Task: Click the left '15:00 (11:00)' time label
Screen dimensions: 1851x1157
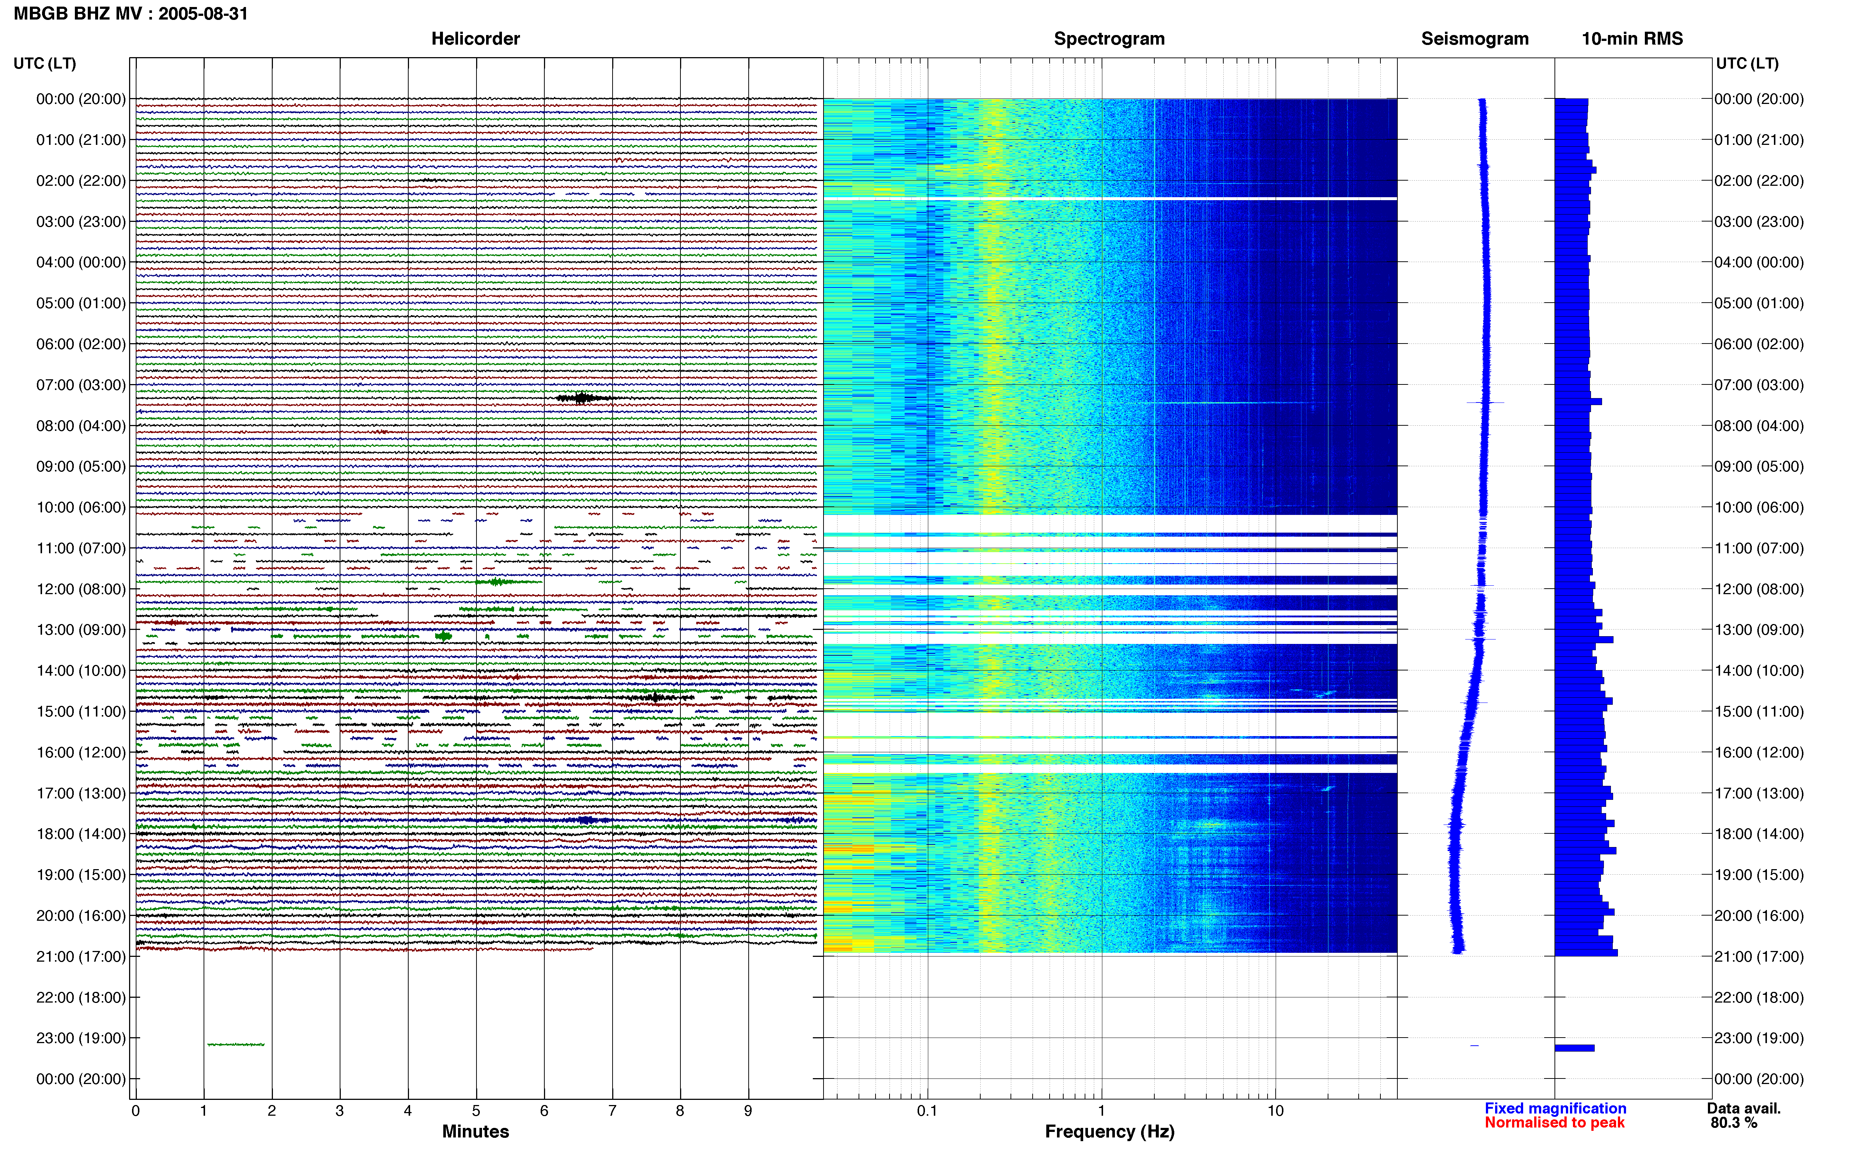Action: coord(81,712)
